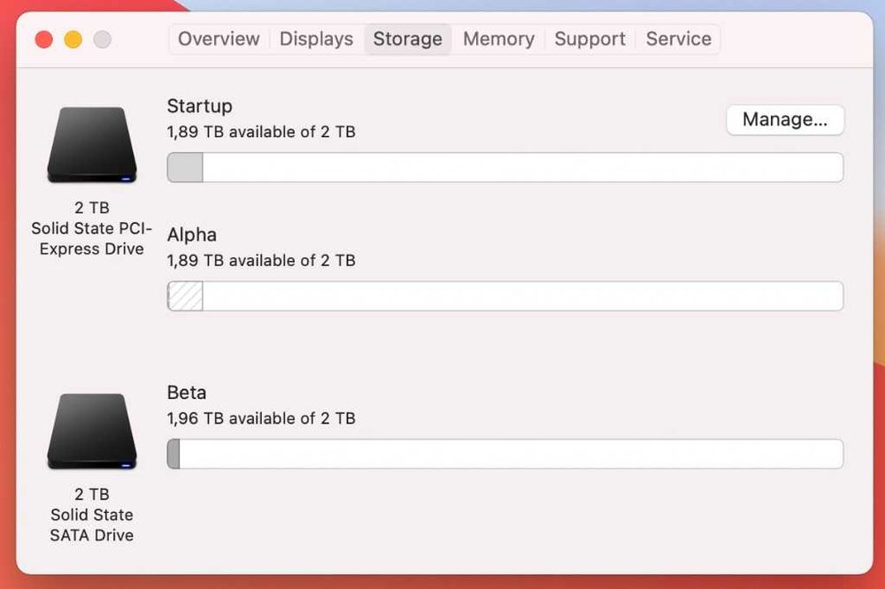This screenshot has height=589, width=885.
Task: Click the Startup volume name label
Action: (199, 106)
